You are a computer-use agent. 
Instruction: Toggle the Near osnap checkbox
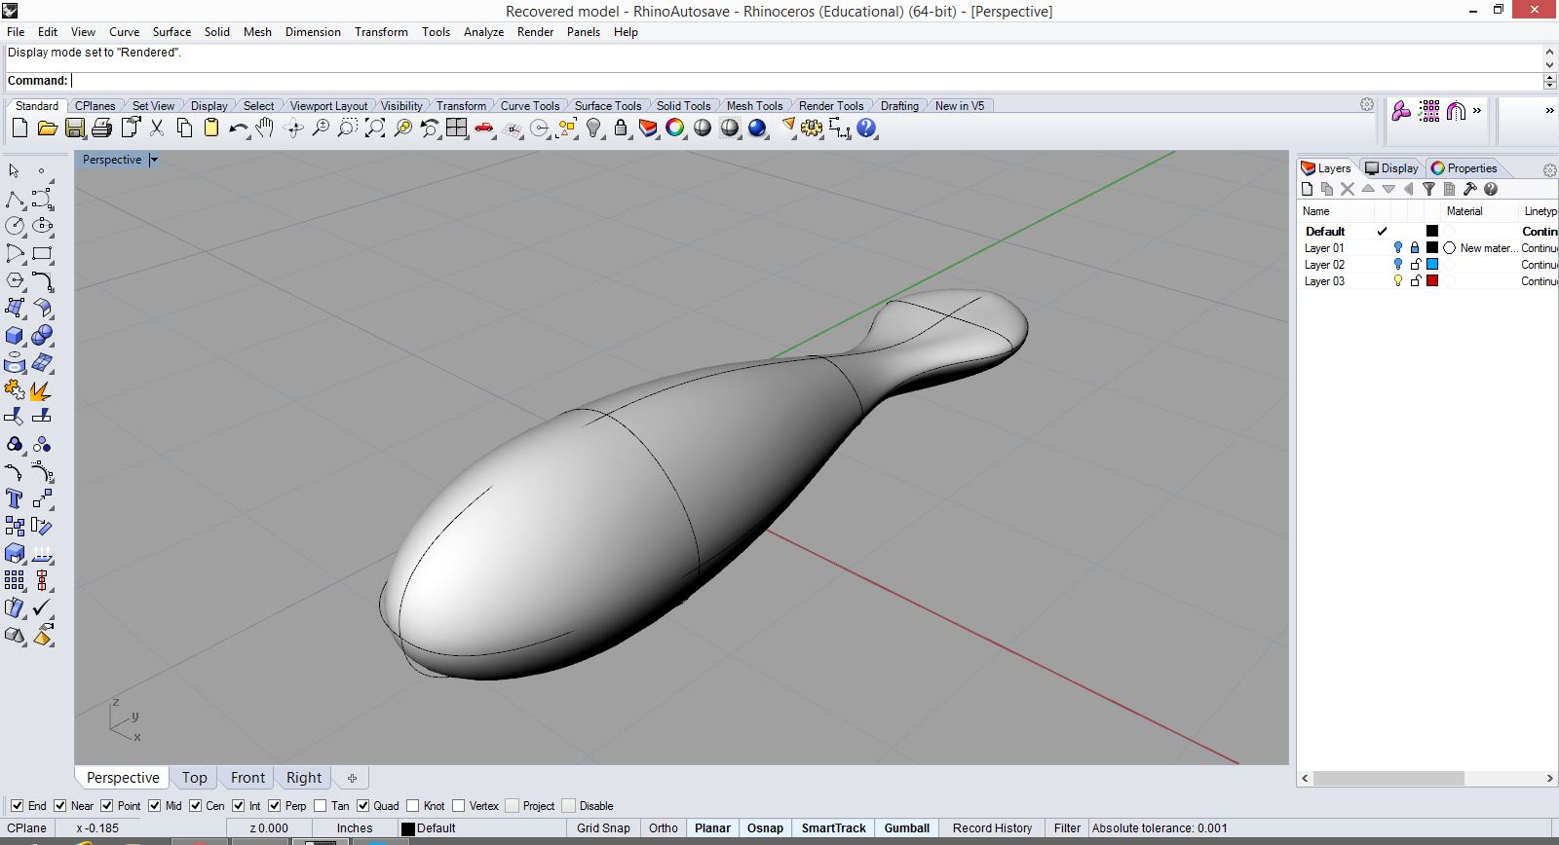click(60, 805)
